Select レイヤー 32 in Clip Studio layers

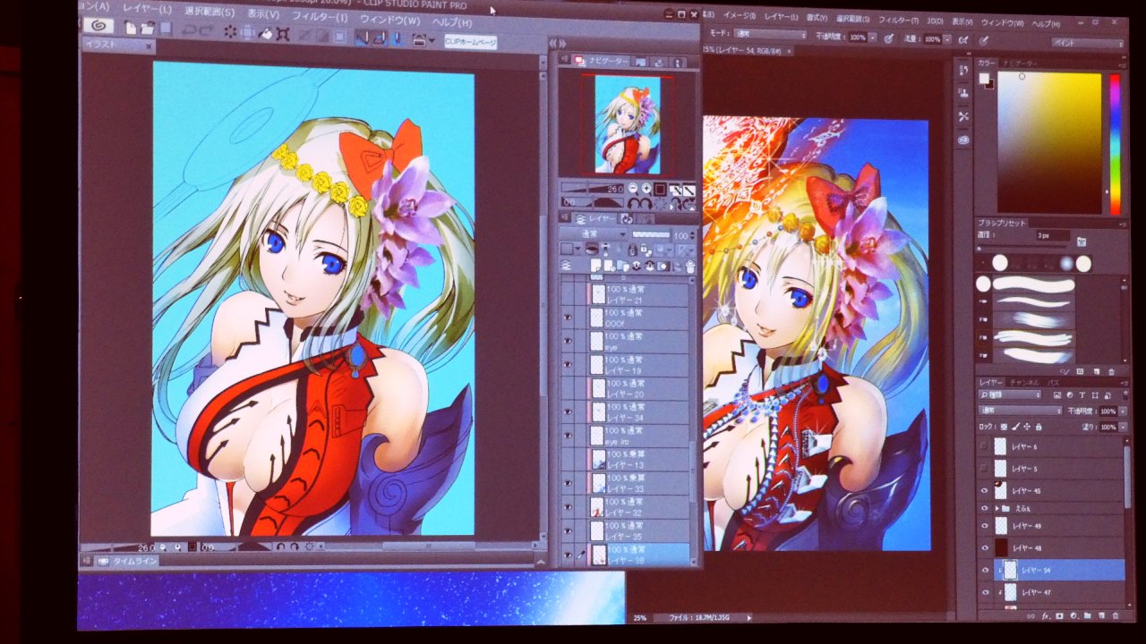(x=639, y=507)
